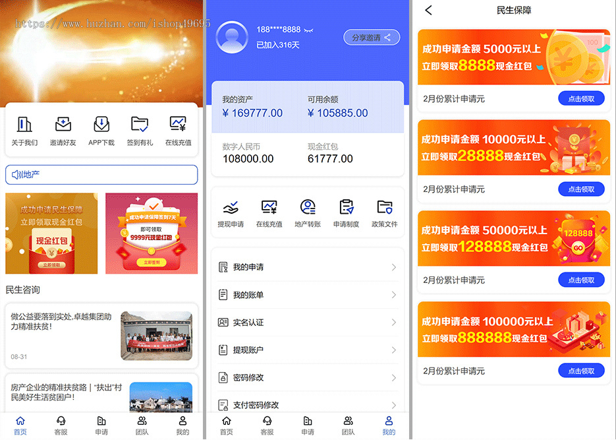Switch to 团队 tab on home screen
The image size is (616, 440).
coord(142,426)
